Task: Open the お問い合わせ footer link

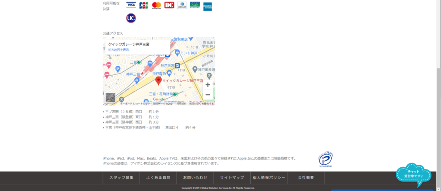Action: (195, 178)
